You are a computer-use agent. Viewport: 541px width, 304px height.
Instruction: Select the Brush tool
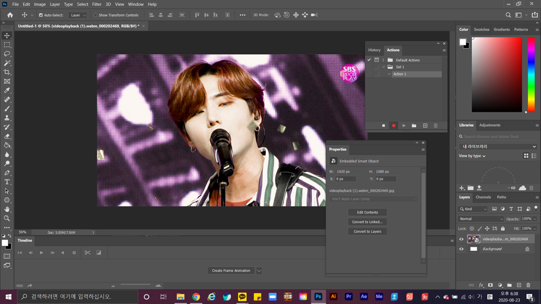point(7,109)
